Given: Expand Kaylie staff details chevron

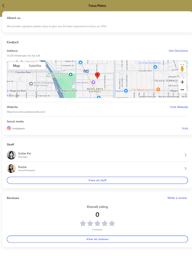Looking at the screenshot, I should click(x=185, y=168).
